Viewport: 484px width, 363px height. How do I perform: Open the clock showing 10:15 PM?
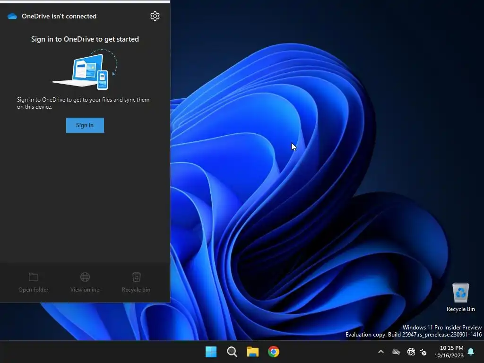(x=449, y=352)
